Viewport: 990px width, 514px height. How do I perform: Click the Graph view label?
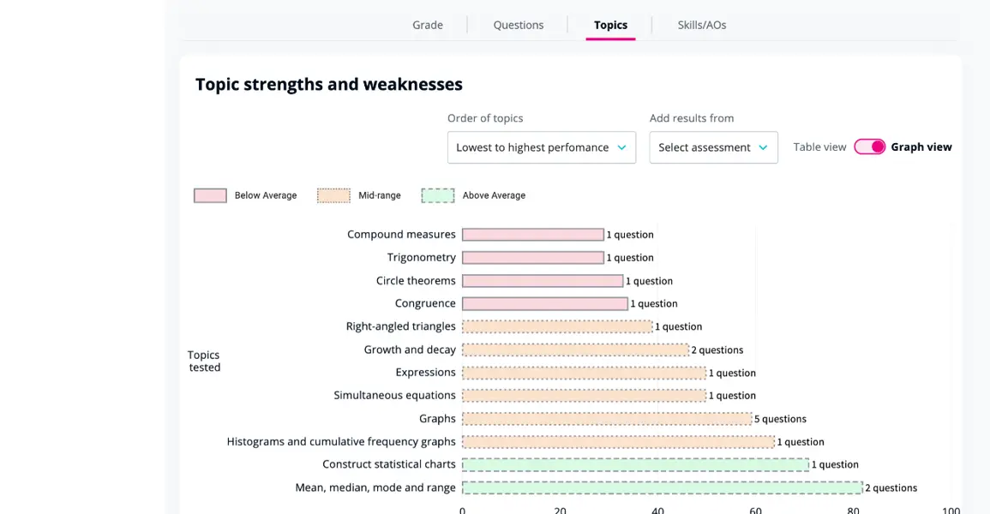(921, 147)
